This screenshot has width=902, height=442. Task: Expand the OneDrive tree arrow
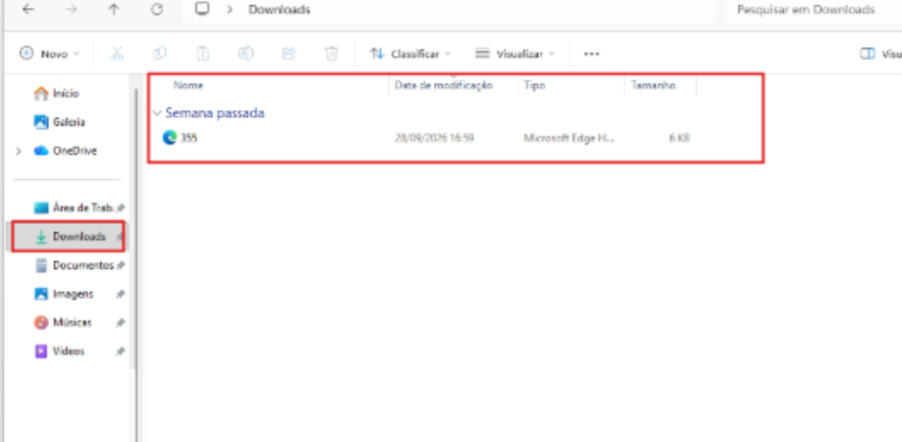click(19, 151)
